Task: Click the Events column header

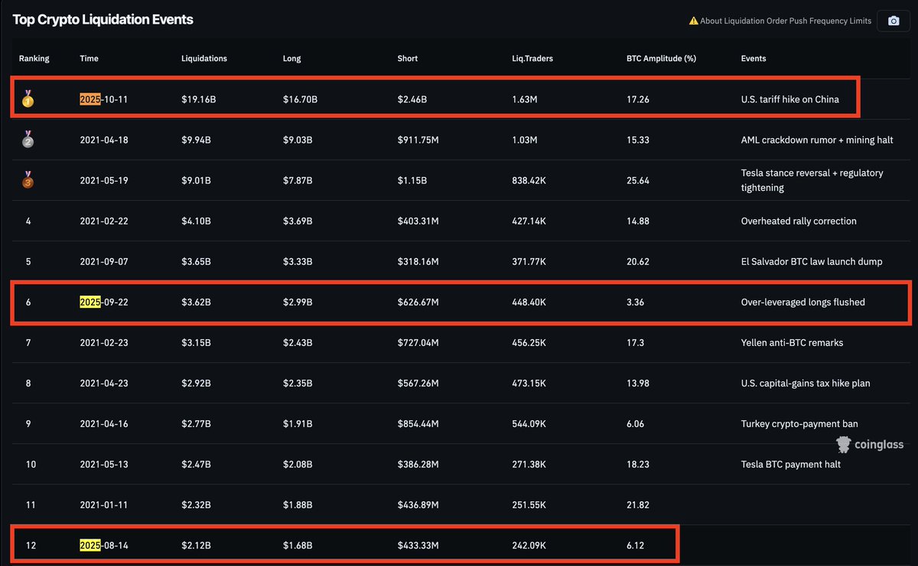Action: (x=754, y=59)
